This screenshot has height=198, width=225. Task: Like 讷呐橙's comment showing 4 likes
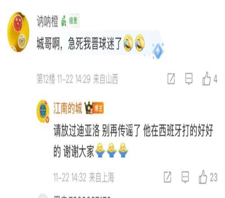pyautogui.click(x=210, y=79)
